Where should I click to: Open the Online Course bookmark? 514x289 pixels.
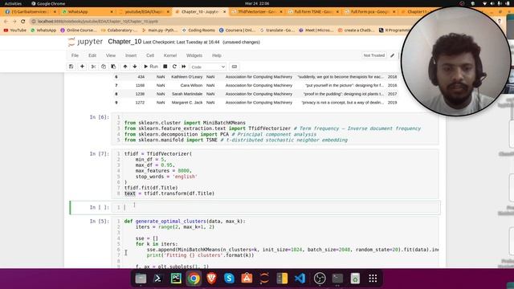pos(79,31)
